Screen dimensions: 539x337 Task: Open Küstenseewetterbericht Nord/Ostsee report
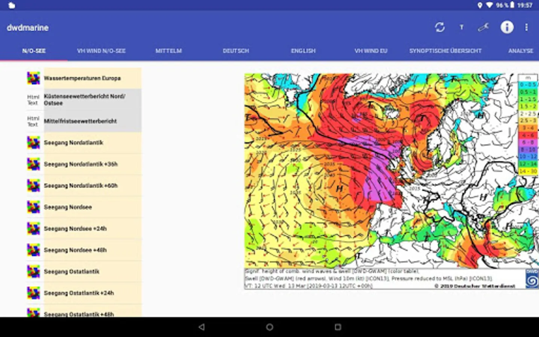[93, 100]
